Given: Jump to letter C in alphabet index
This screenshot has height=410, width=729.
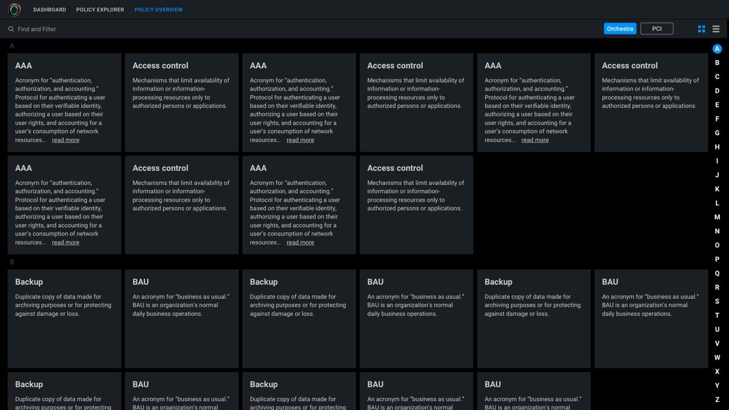Looking at the screenshot, I should (717, 77).
